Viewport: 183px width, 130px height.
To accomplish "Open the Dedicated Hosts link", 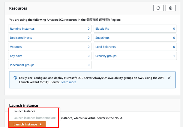I will click(x=21, y=38).
